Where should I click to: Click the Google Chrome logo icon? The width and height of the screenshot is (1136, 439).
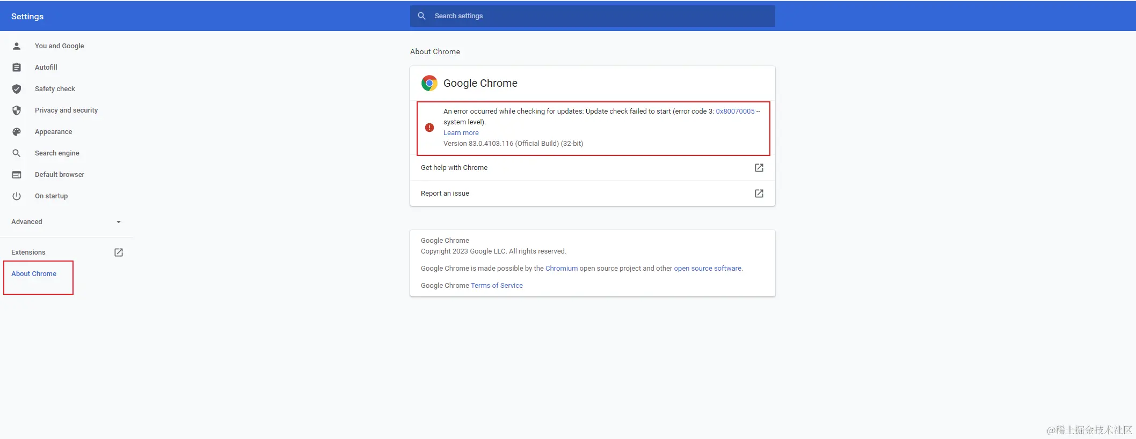coord(429,83)
